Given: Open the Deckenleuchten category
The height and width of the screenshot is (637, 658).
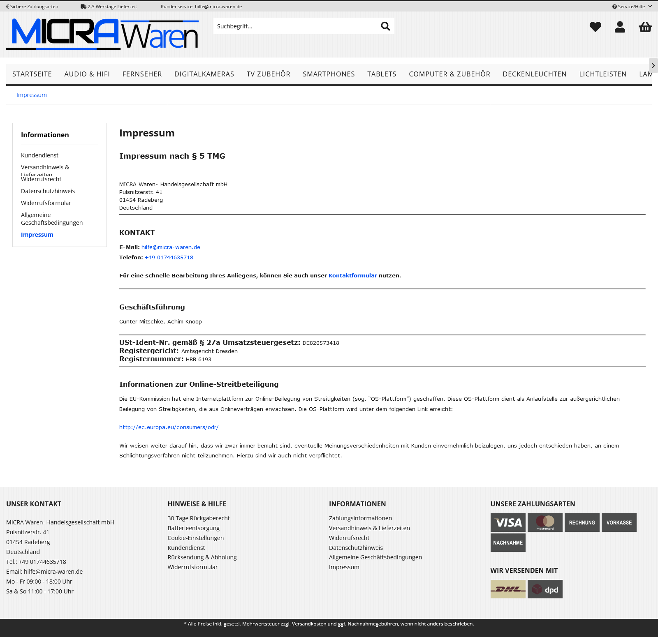Looking at the screenshot, I should coord(535,74).
